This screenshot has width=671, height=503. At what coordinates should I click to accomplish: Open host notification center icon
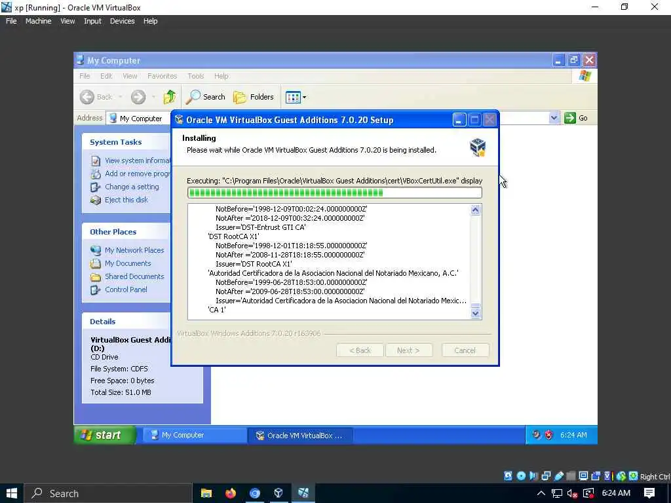tap(649, 493)
